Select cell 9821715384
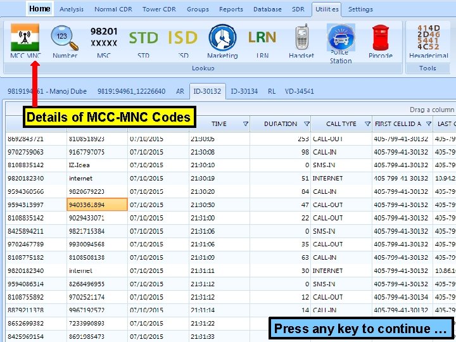This screenshot has width=456, height=342. (x=97, y=231)
